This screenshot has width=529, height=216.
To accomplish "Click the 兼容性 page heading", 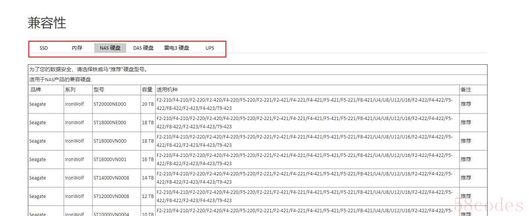I will click(x=47, y=23).
